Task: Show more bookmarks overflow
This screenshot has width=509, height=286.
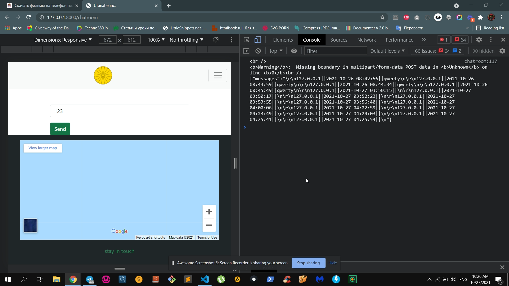Action: click(467, 28)
